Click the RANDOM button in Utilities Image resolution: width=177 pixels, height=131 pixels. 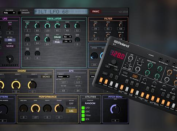click(x=90, y=103)
